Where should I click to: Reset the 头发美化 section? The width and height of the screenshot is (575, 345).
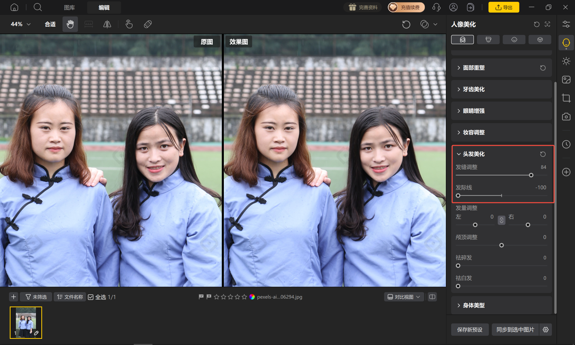543,154
